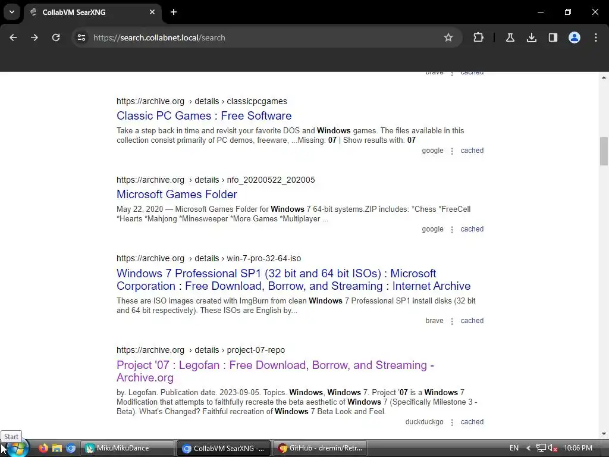Screen dimensions: 609x457
Task: Click archive.org project-07-repo URL text
Action: tap(200, 350)
